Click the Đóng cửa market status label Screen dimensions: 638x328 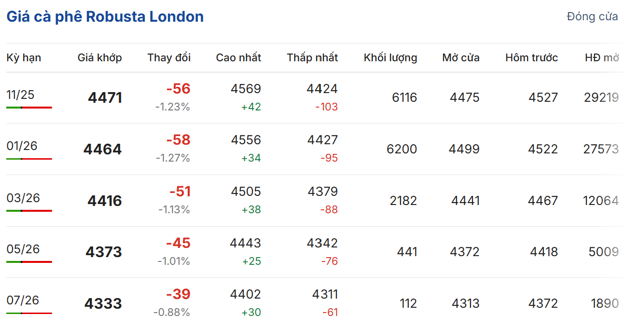pos(592,17)
